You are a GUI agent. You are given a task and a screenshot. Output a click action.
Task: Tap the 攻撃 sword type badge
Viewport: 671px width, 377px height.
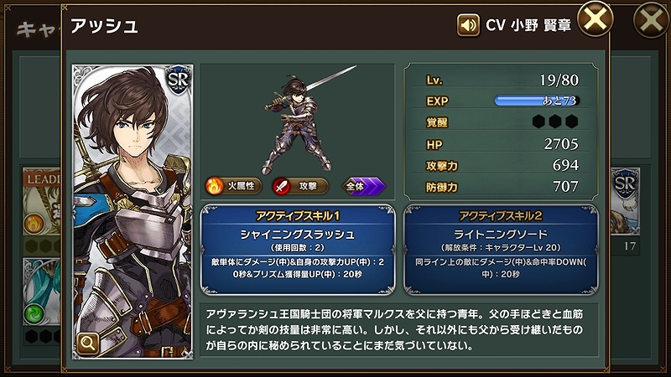point(300,186)
